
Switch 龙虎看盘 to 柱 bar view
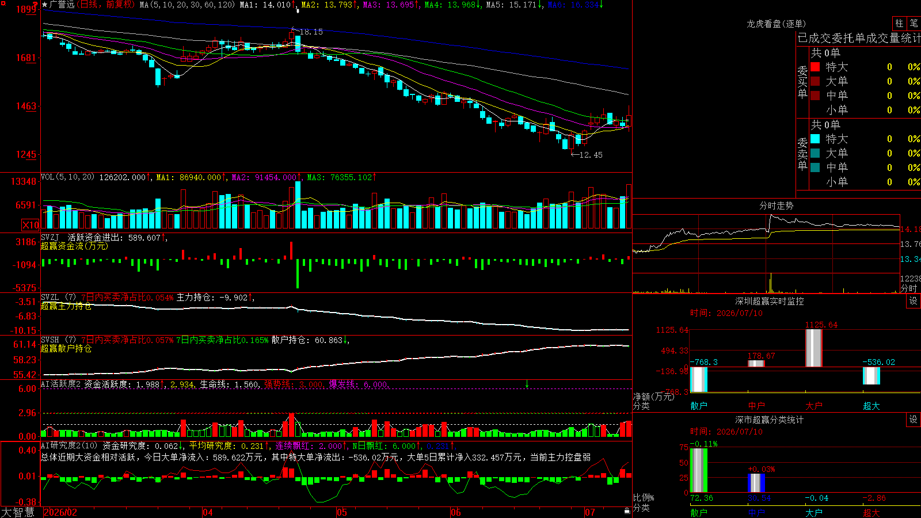[899, 23]
